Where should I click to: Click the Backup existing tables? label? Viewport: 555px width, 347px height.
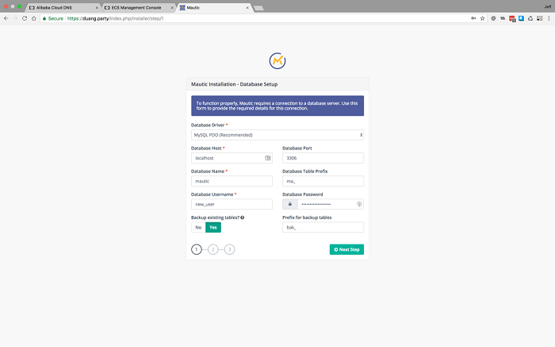tap(215, 218)
